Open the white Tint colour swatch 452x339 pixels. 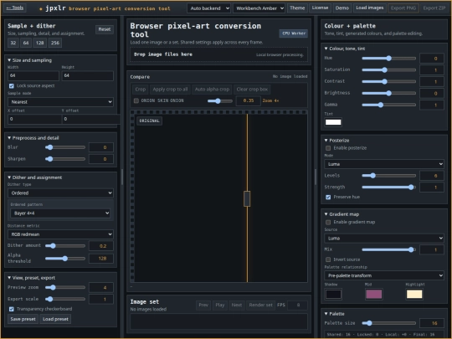point(333,122)
